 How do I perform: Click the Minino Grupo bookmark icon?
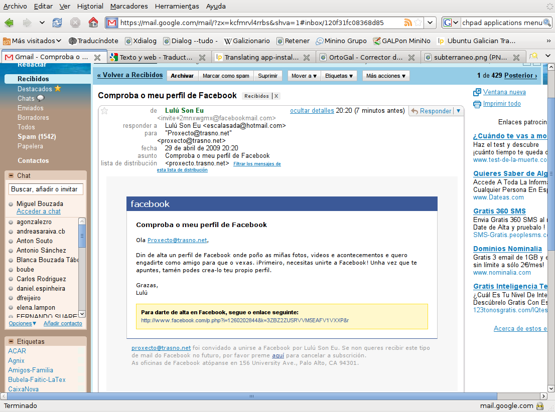(319, 41)
